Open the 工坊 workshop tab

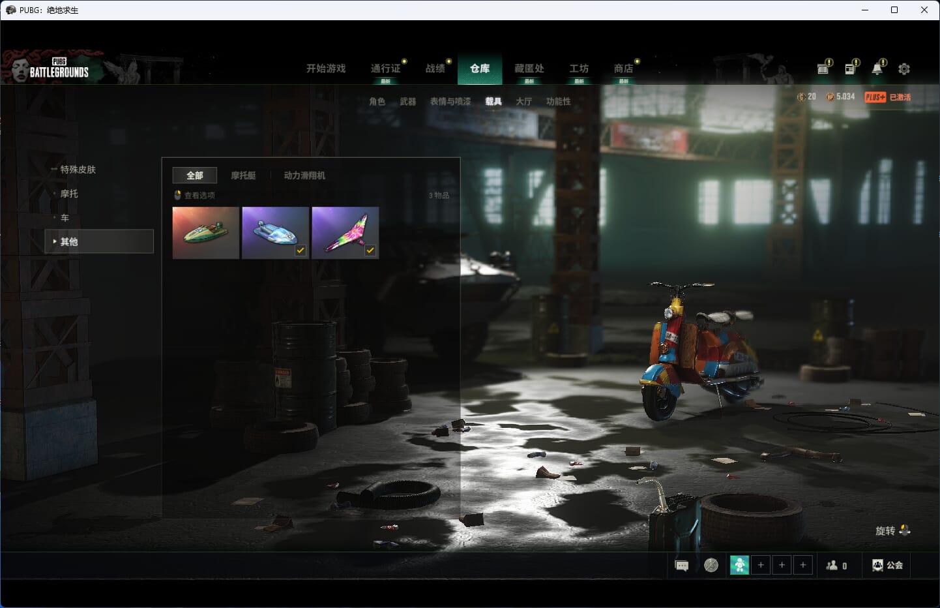[x=579, y=68]
